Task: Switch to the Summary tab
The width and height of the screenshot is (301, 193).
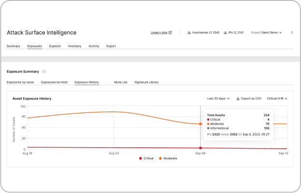Action: (x=14, y=46)
